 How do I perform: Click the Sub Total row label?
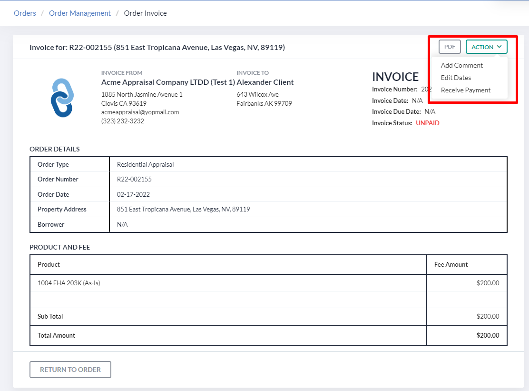(x=50, y=316)
